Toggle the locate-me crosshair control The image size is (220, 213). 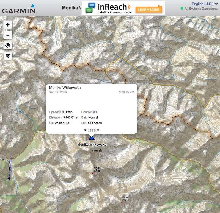(x=7, y=45)
